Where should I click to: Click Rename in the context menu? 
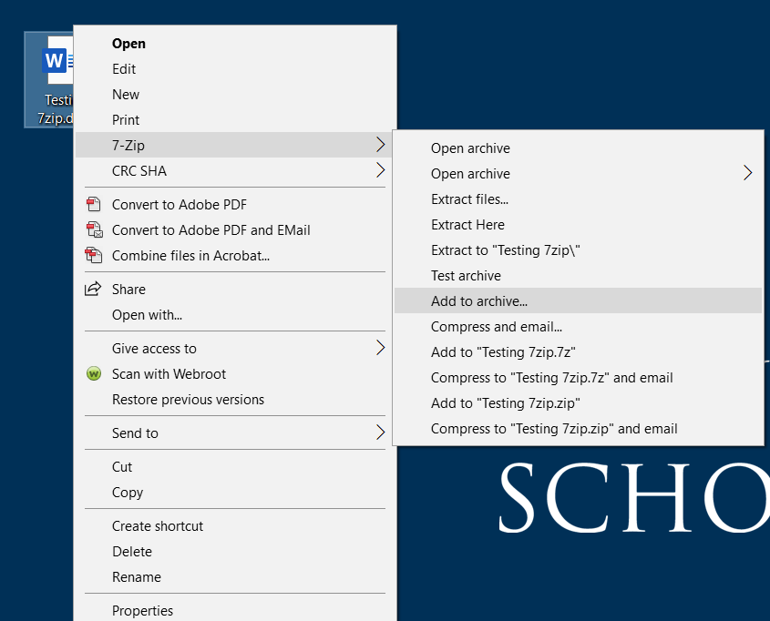point(137,576)
